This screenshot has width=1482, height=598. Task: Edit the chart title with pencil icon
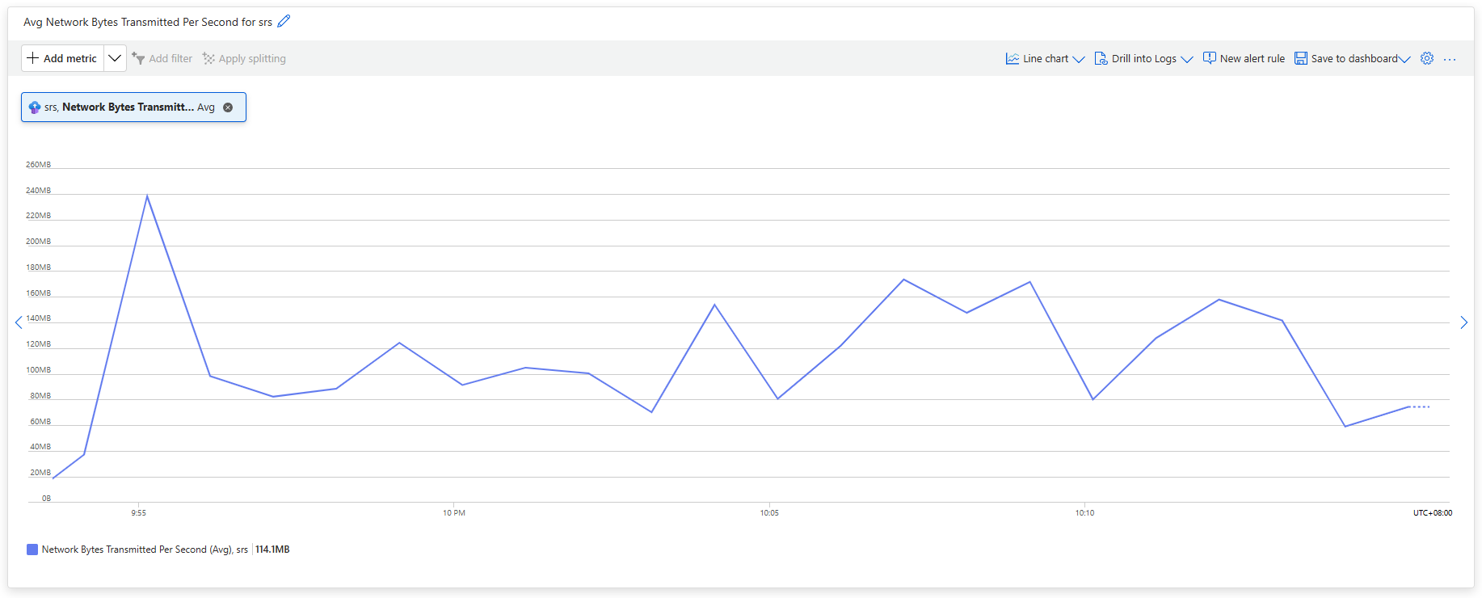(284, 22)
